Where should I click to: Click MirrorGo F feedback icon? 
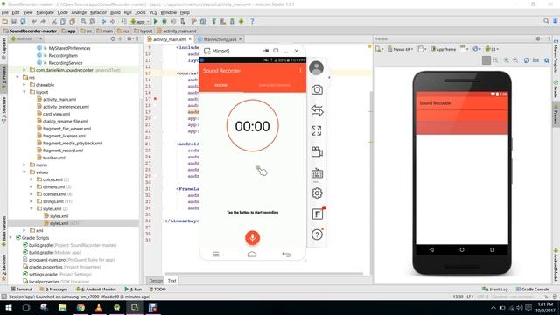[x=317, y=213]
